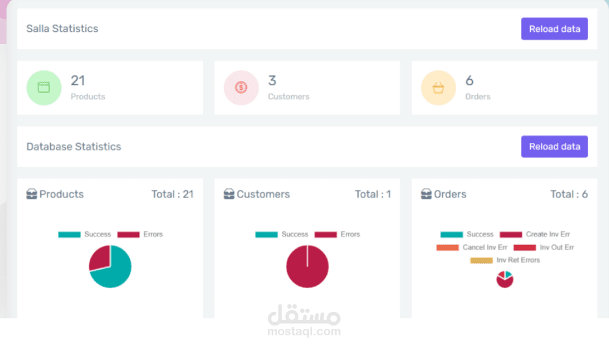Click the small Orders pie chart
The height and width of the screenshot is (345, 609).
[x=505, y=279]
